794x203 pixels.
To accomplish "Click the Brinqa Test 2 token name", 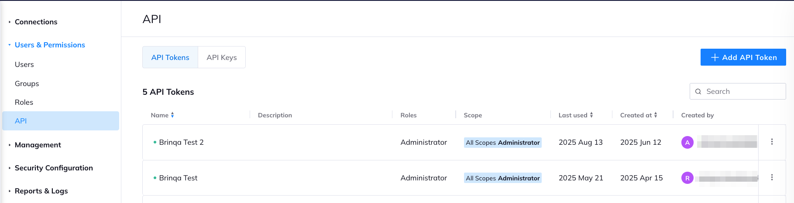I will 181,142.
